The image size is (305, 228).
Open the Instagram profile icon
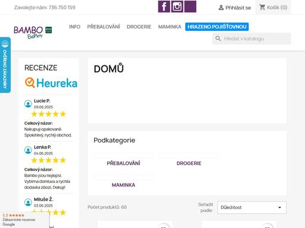(177, 7)
